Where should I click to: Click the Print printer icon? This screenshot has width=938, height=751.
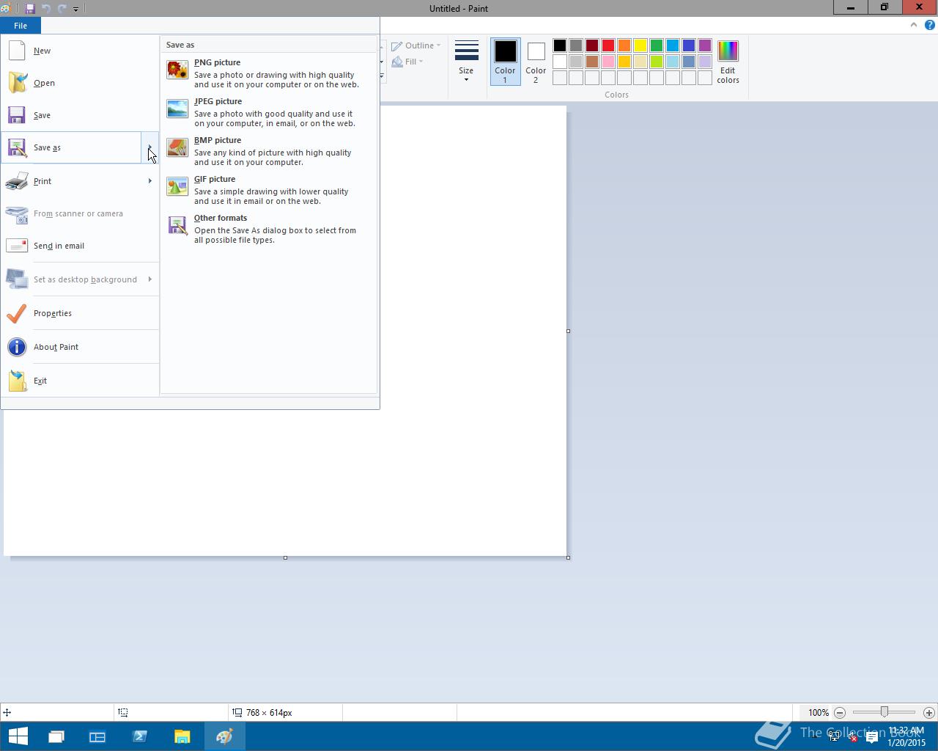point(17,181)
